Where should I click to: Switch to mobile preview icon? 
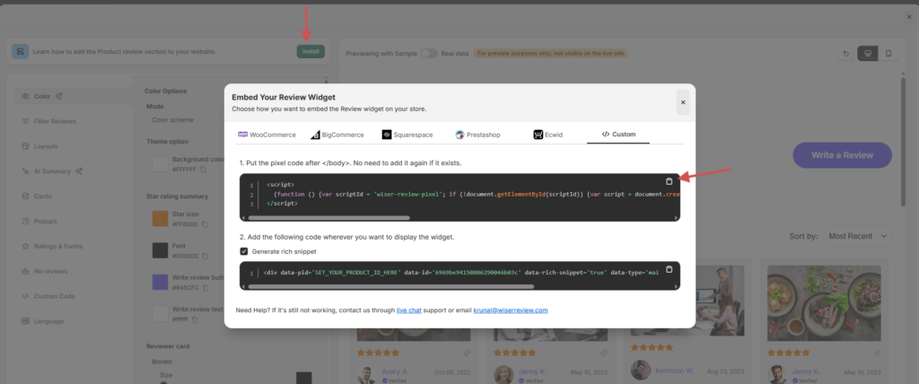888,53
